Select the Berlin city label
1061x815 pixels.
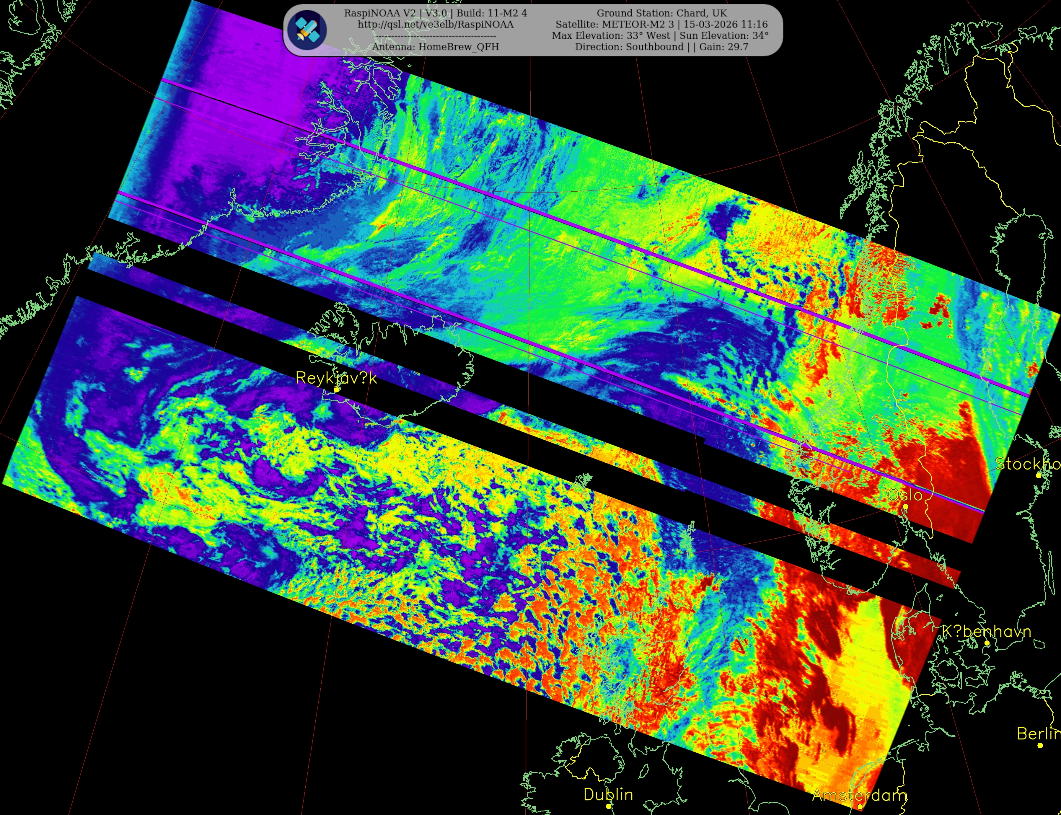1038,733
